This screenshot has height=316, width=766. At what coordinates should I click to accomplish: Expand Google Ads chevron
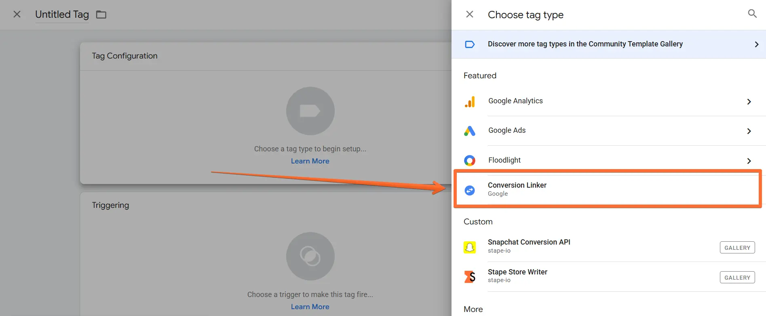(749, 131)
